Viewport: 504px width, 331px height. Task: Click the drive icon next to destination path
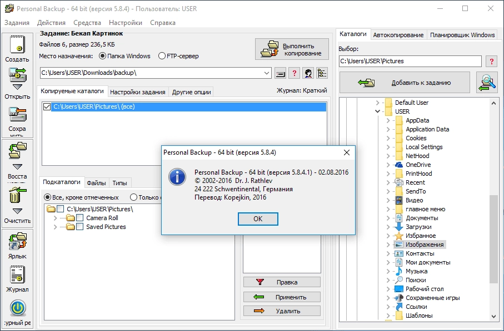280,73
